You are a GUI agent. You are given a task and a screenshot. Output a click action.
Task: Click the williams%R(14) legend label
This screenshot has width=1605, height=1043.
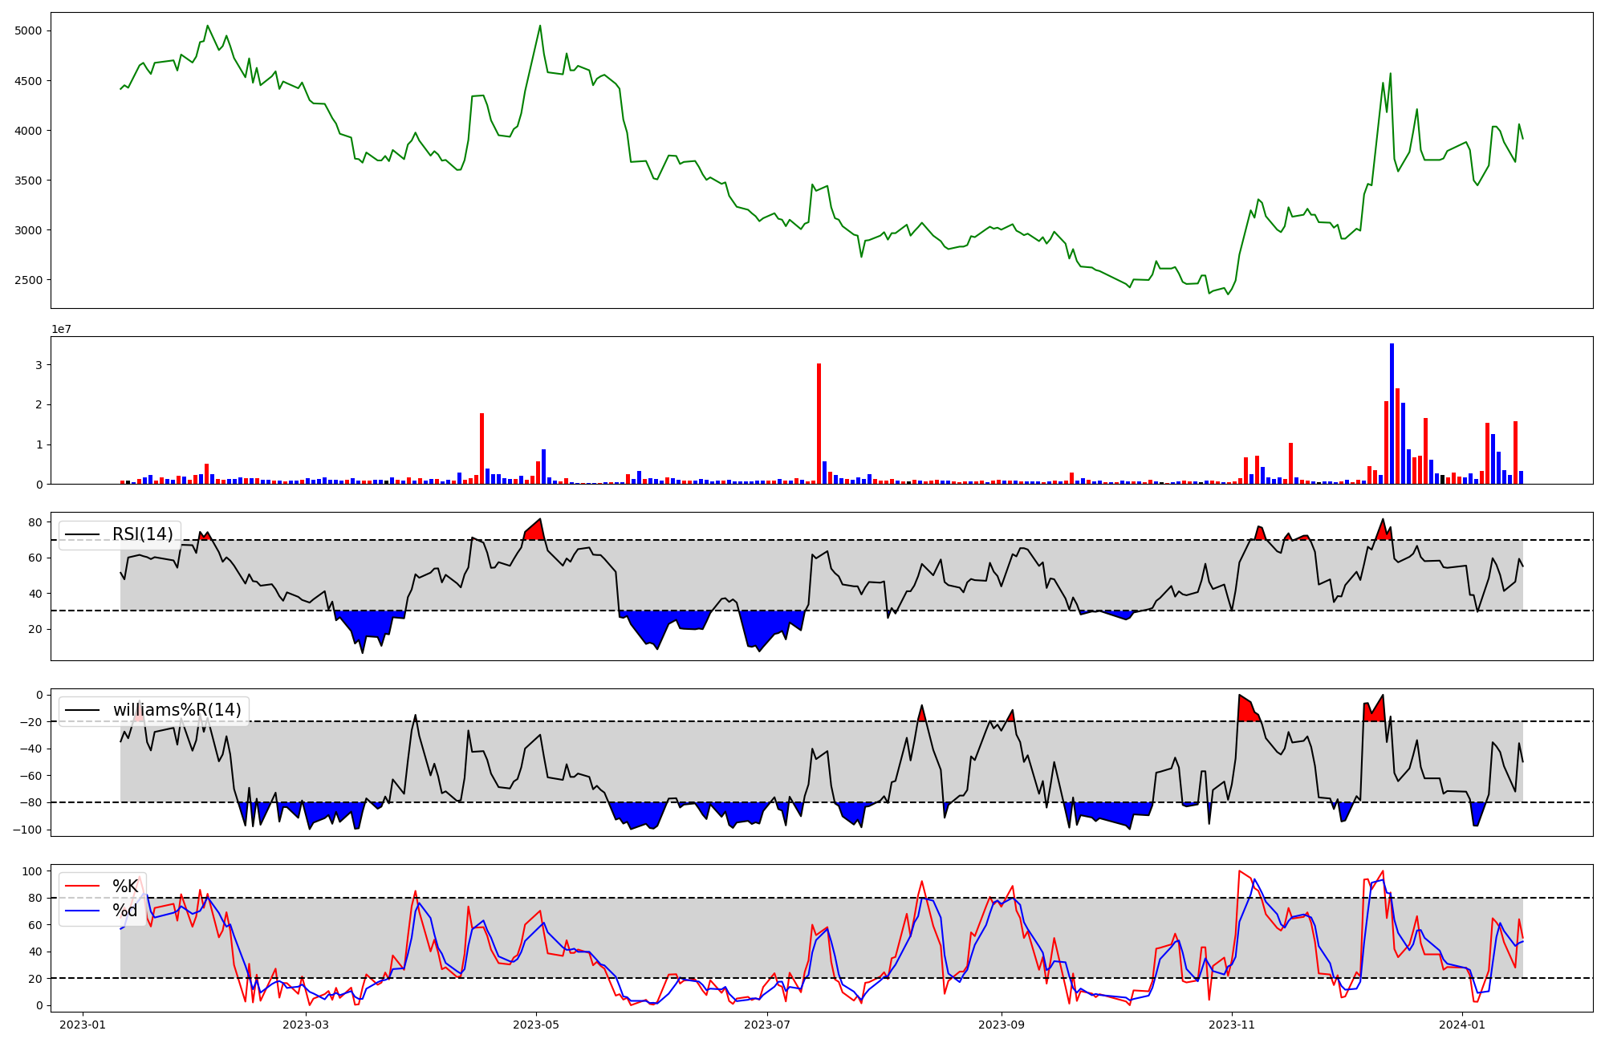click(x=177, y=710)
